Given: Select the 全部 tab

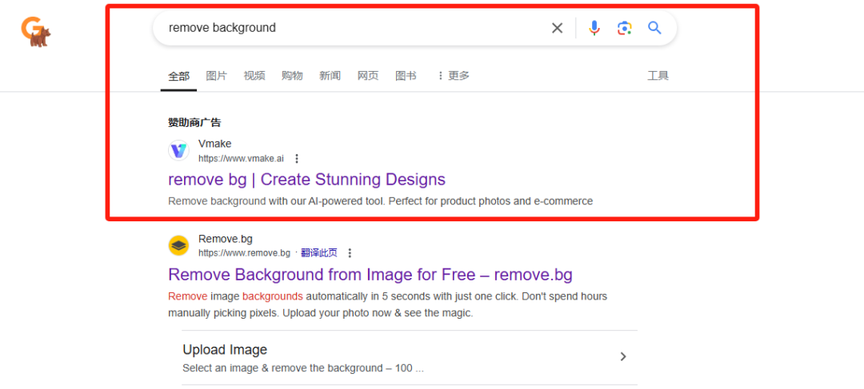Looking at the screenshot, I should [178, 76].
